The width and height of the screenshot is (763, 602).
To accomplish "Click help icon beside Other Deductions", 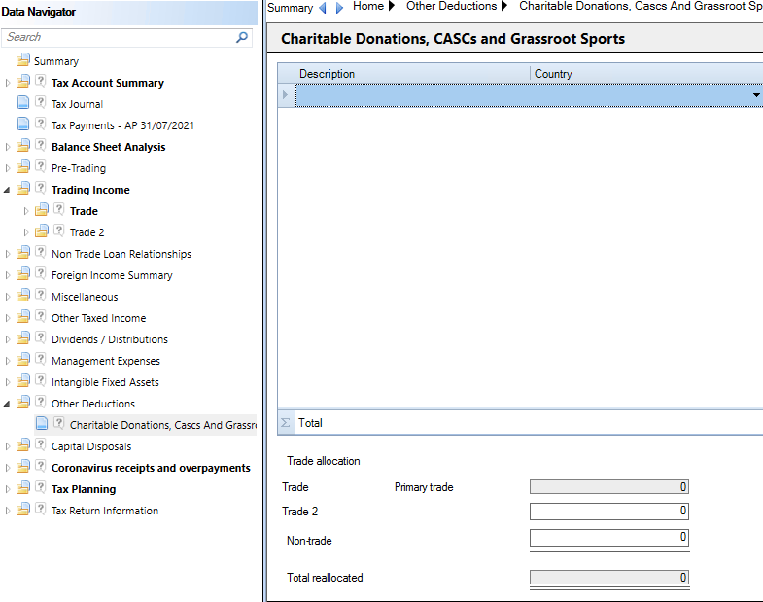I will coord(41,403).
